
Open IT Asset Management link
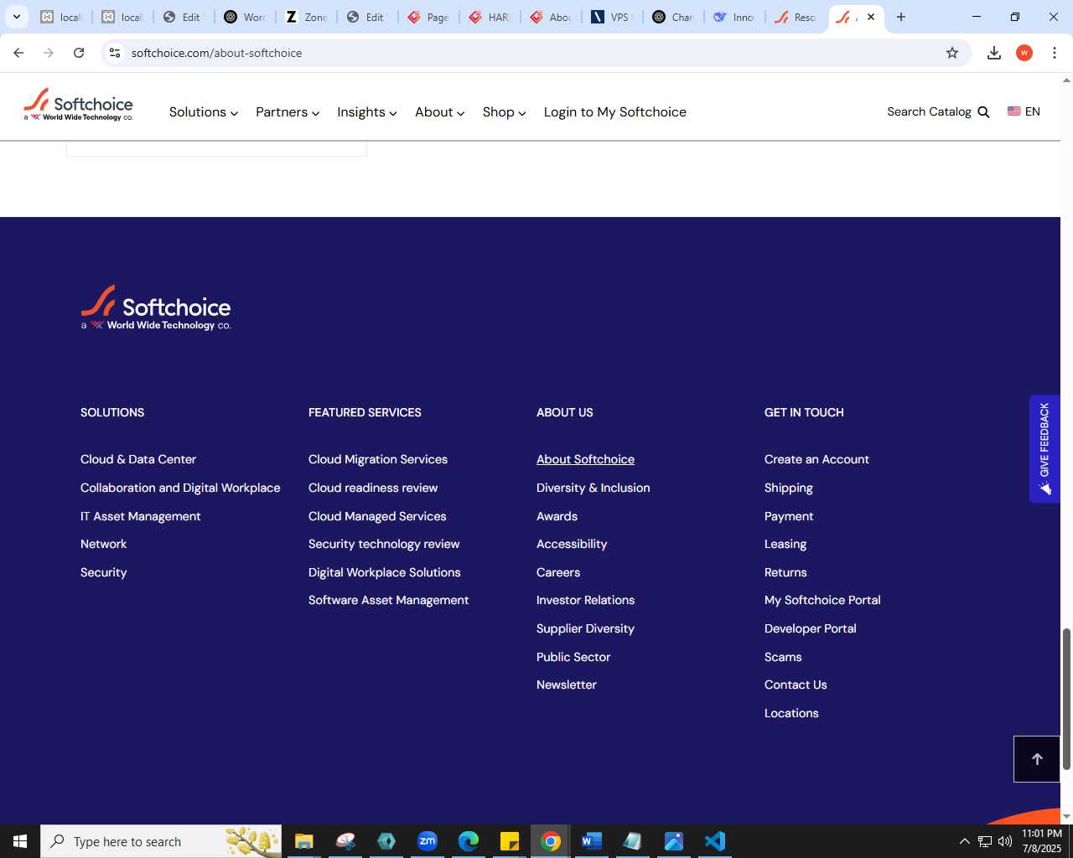(x=141, y=516)
